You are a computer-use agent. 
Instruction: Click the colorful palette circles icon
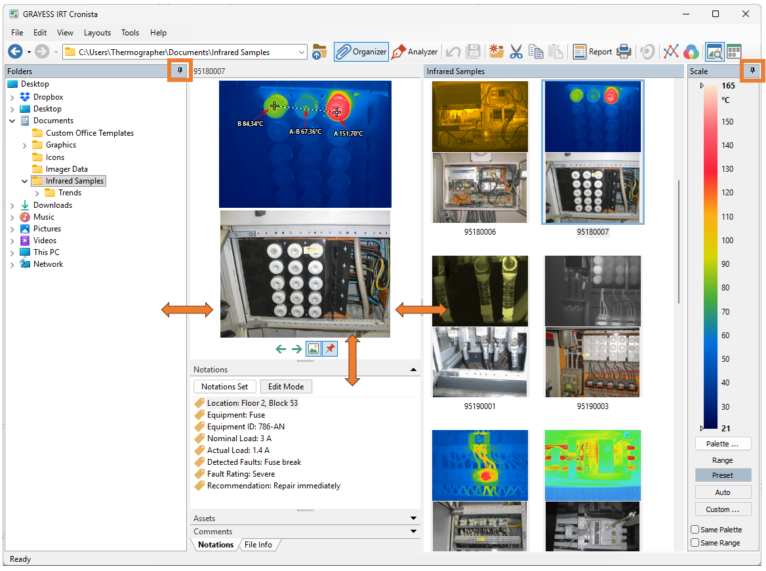691,52
